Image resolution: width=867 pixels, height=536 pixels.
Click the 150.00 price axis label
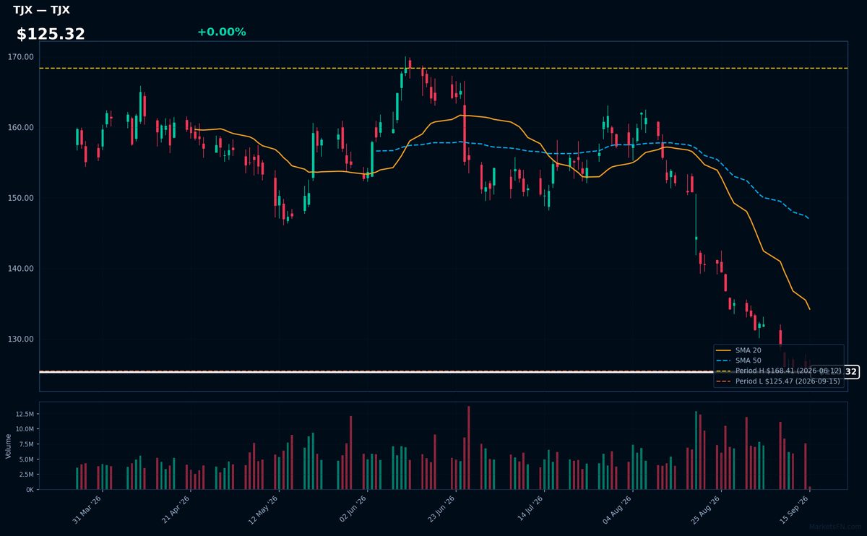point(22,198)
